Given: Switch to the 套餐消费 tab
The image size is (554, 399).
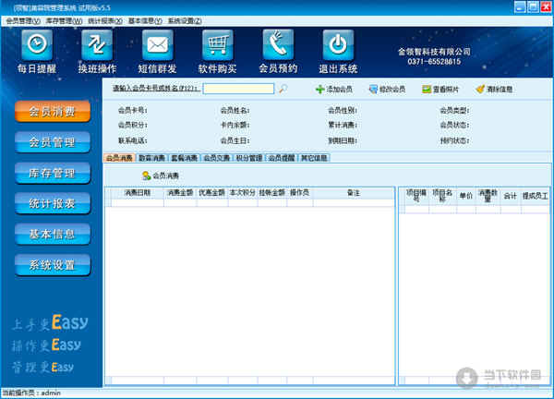Looking at the screenshot, I should 184,158.
